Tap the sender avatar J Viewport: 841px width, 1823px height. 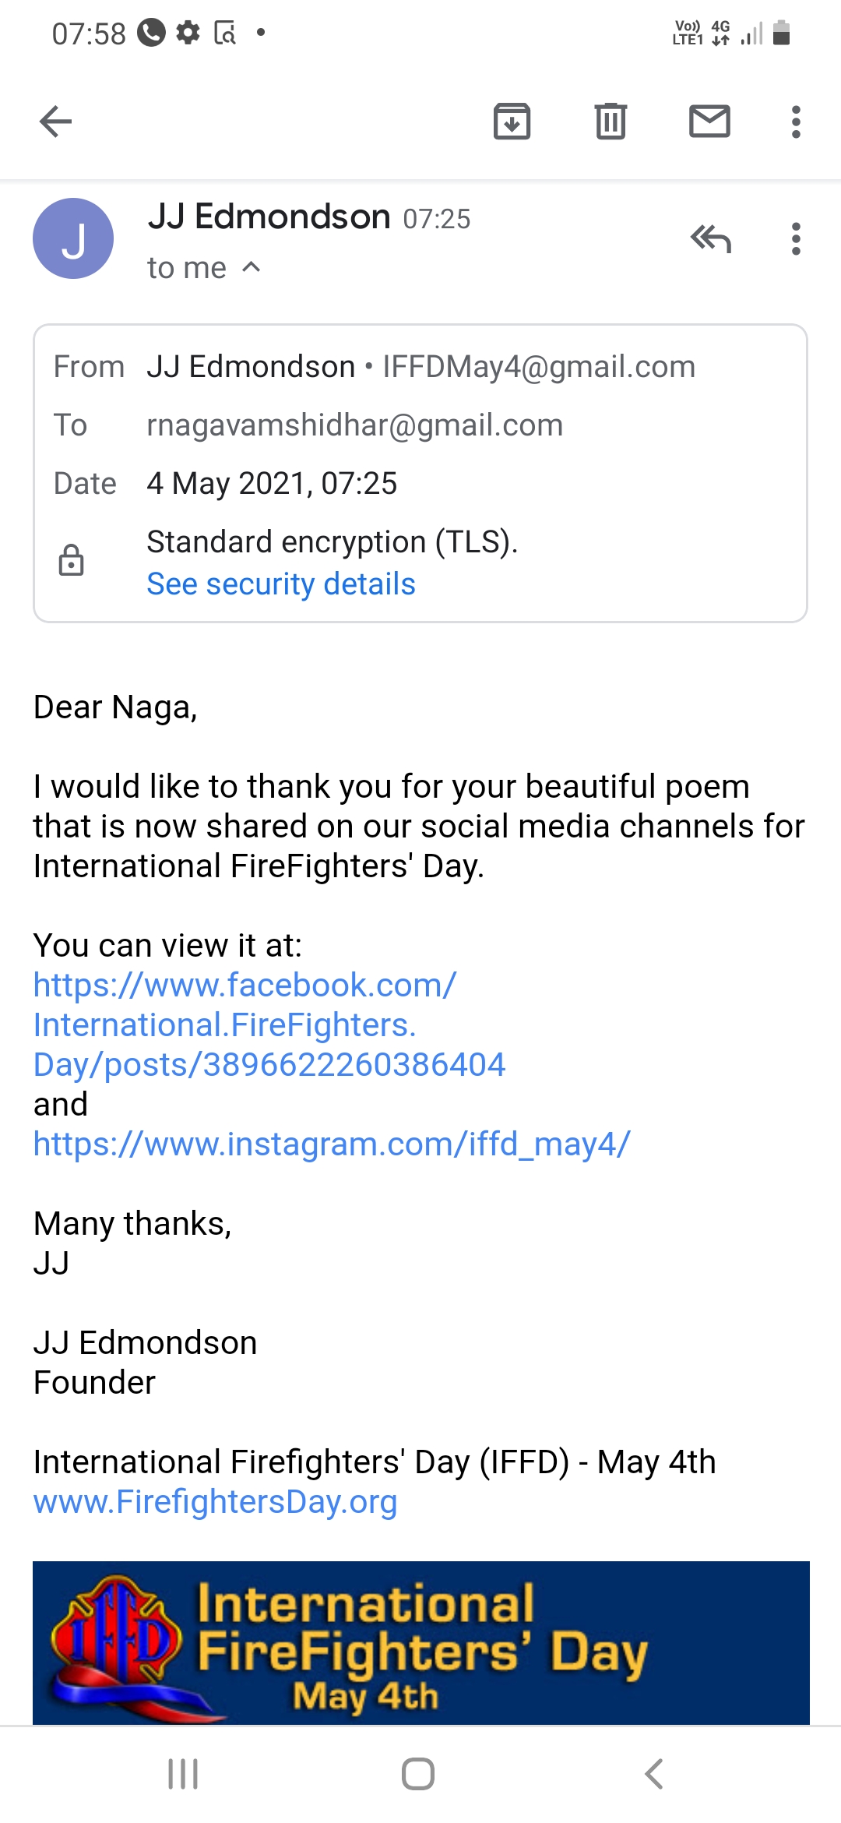pyautogui.click(x=73, y=238)
